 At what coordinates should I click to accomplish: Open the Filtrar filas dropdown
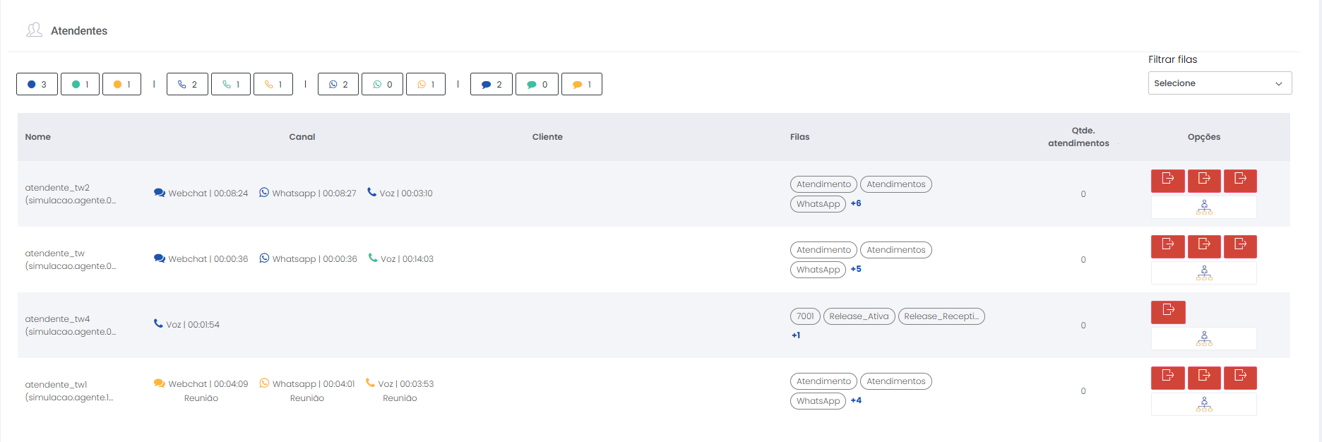point(1220,83)
